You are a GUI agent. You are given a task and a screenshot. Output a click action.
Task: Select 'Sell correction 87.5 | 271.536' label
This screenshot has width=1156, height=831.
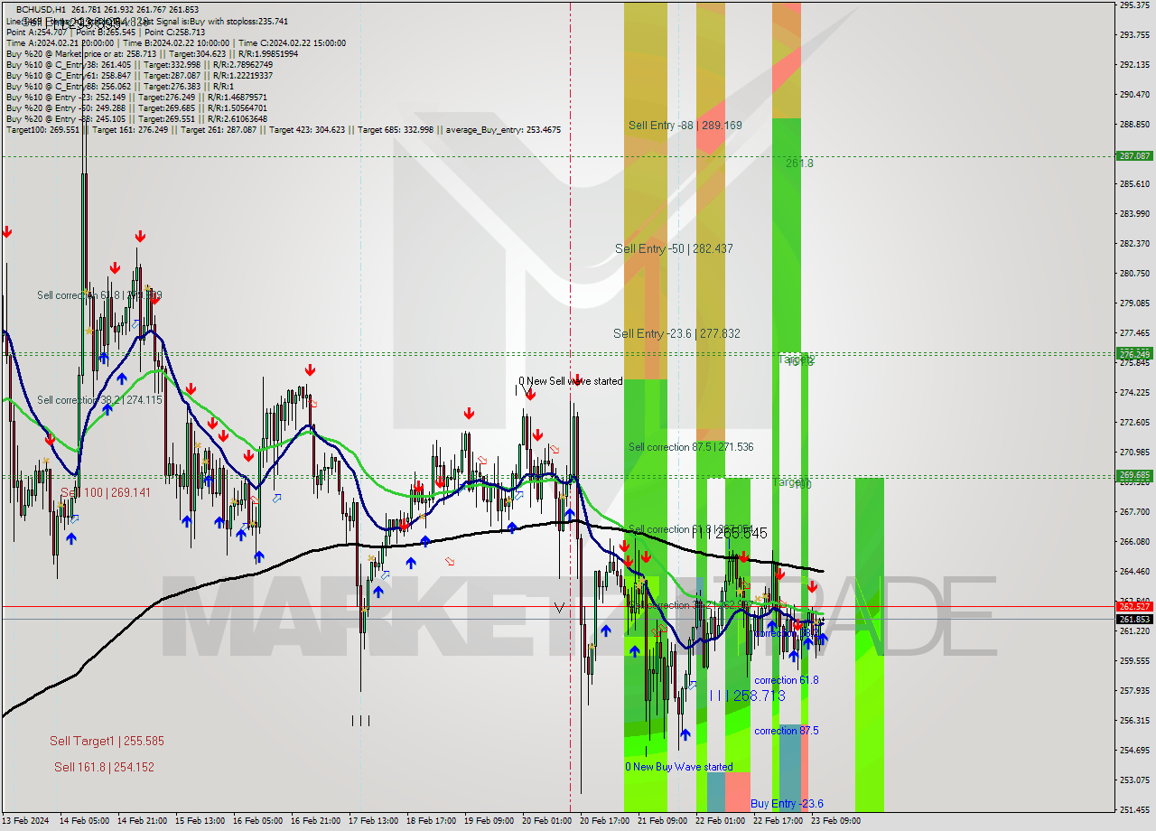(x=691, y=447)
